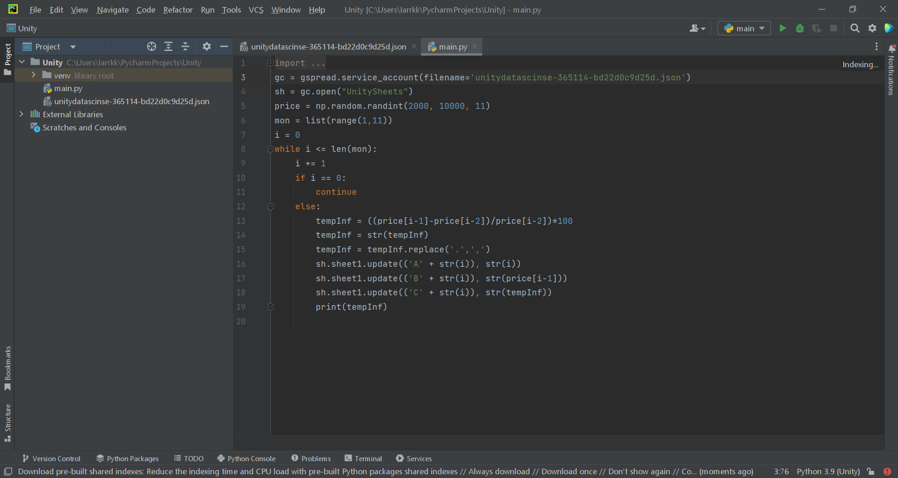The height and width of the screenshot is (478, 898).
Task: Expand the import statement on line 1
Action: tap(270, 63)
